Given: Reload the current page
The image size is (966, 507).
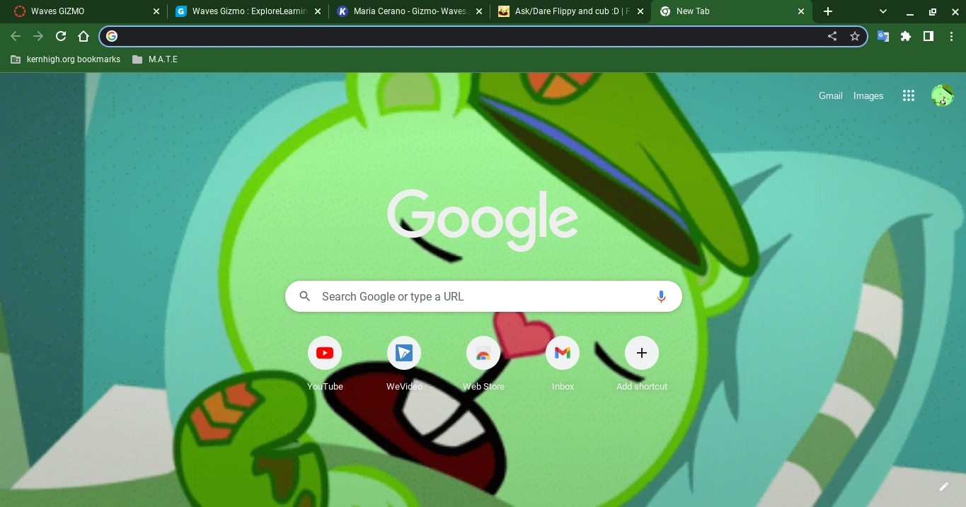Looking at the screenshot, I should coord(61,36).
